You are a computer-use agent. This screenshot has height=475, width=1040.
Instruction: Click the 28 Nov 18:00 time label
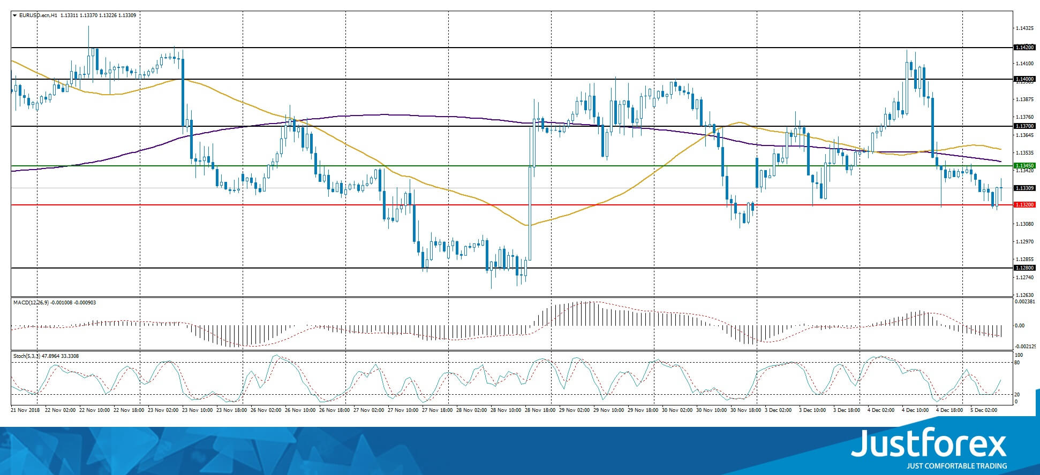(540, 410)
